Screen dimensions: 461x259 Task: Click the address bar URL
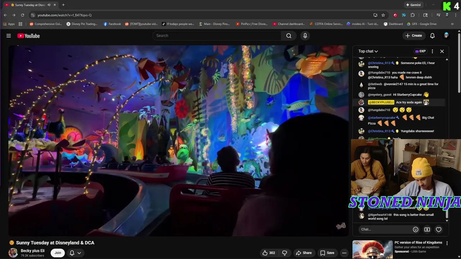click(x=64, y=15)
